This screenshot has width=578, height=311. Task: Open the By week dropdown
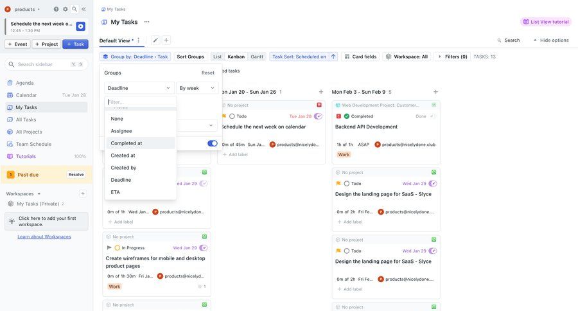[x=197, y=88]
